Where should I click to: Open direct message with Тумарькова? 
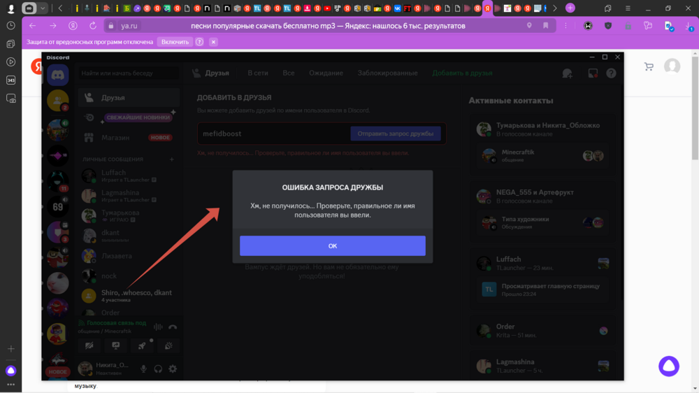coord(129,216)
